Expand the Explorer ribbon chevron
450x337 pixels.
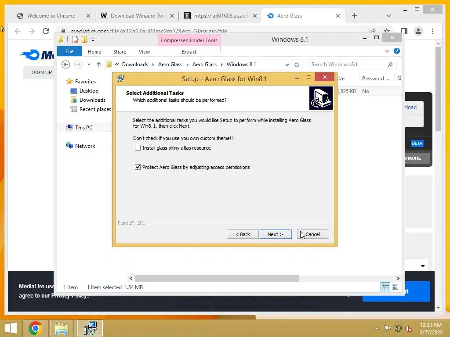tap(387, 51)
